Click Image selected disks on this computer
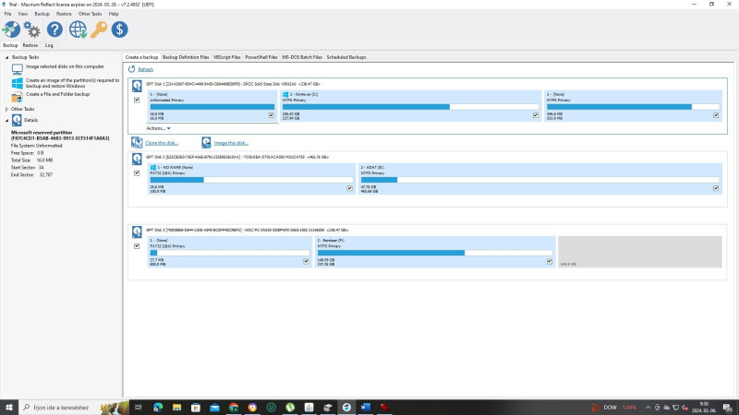The height and width of the screenshot is (415, 739). tap(65, 66)
